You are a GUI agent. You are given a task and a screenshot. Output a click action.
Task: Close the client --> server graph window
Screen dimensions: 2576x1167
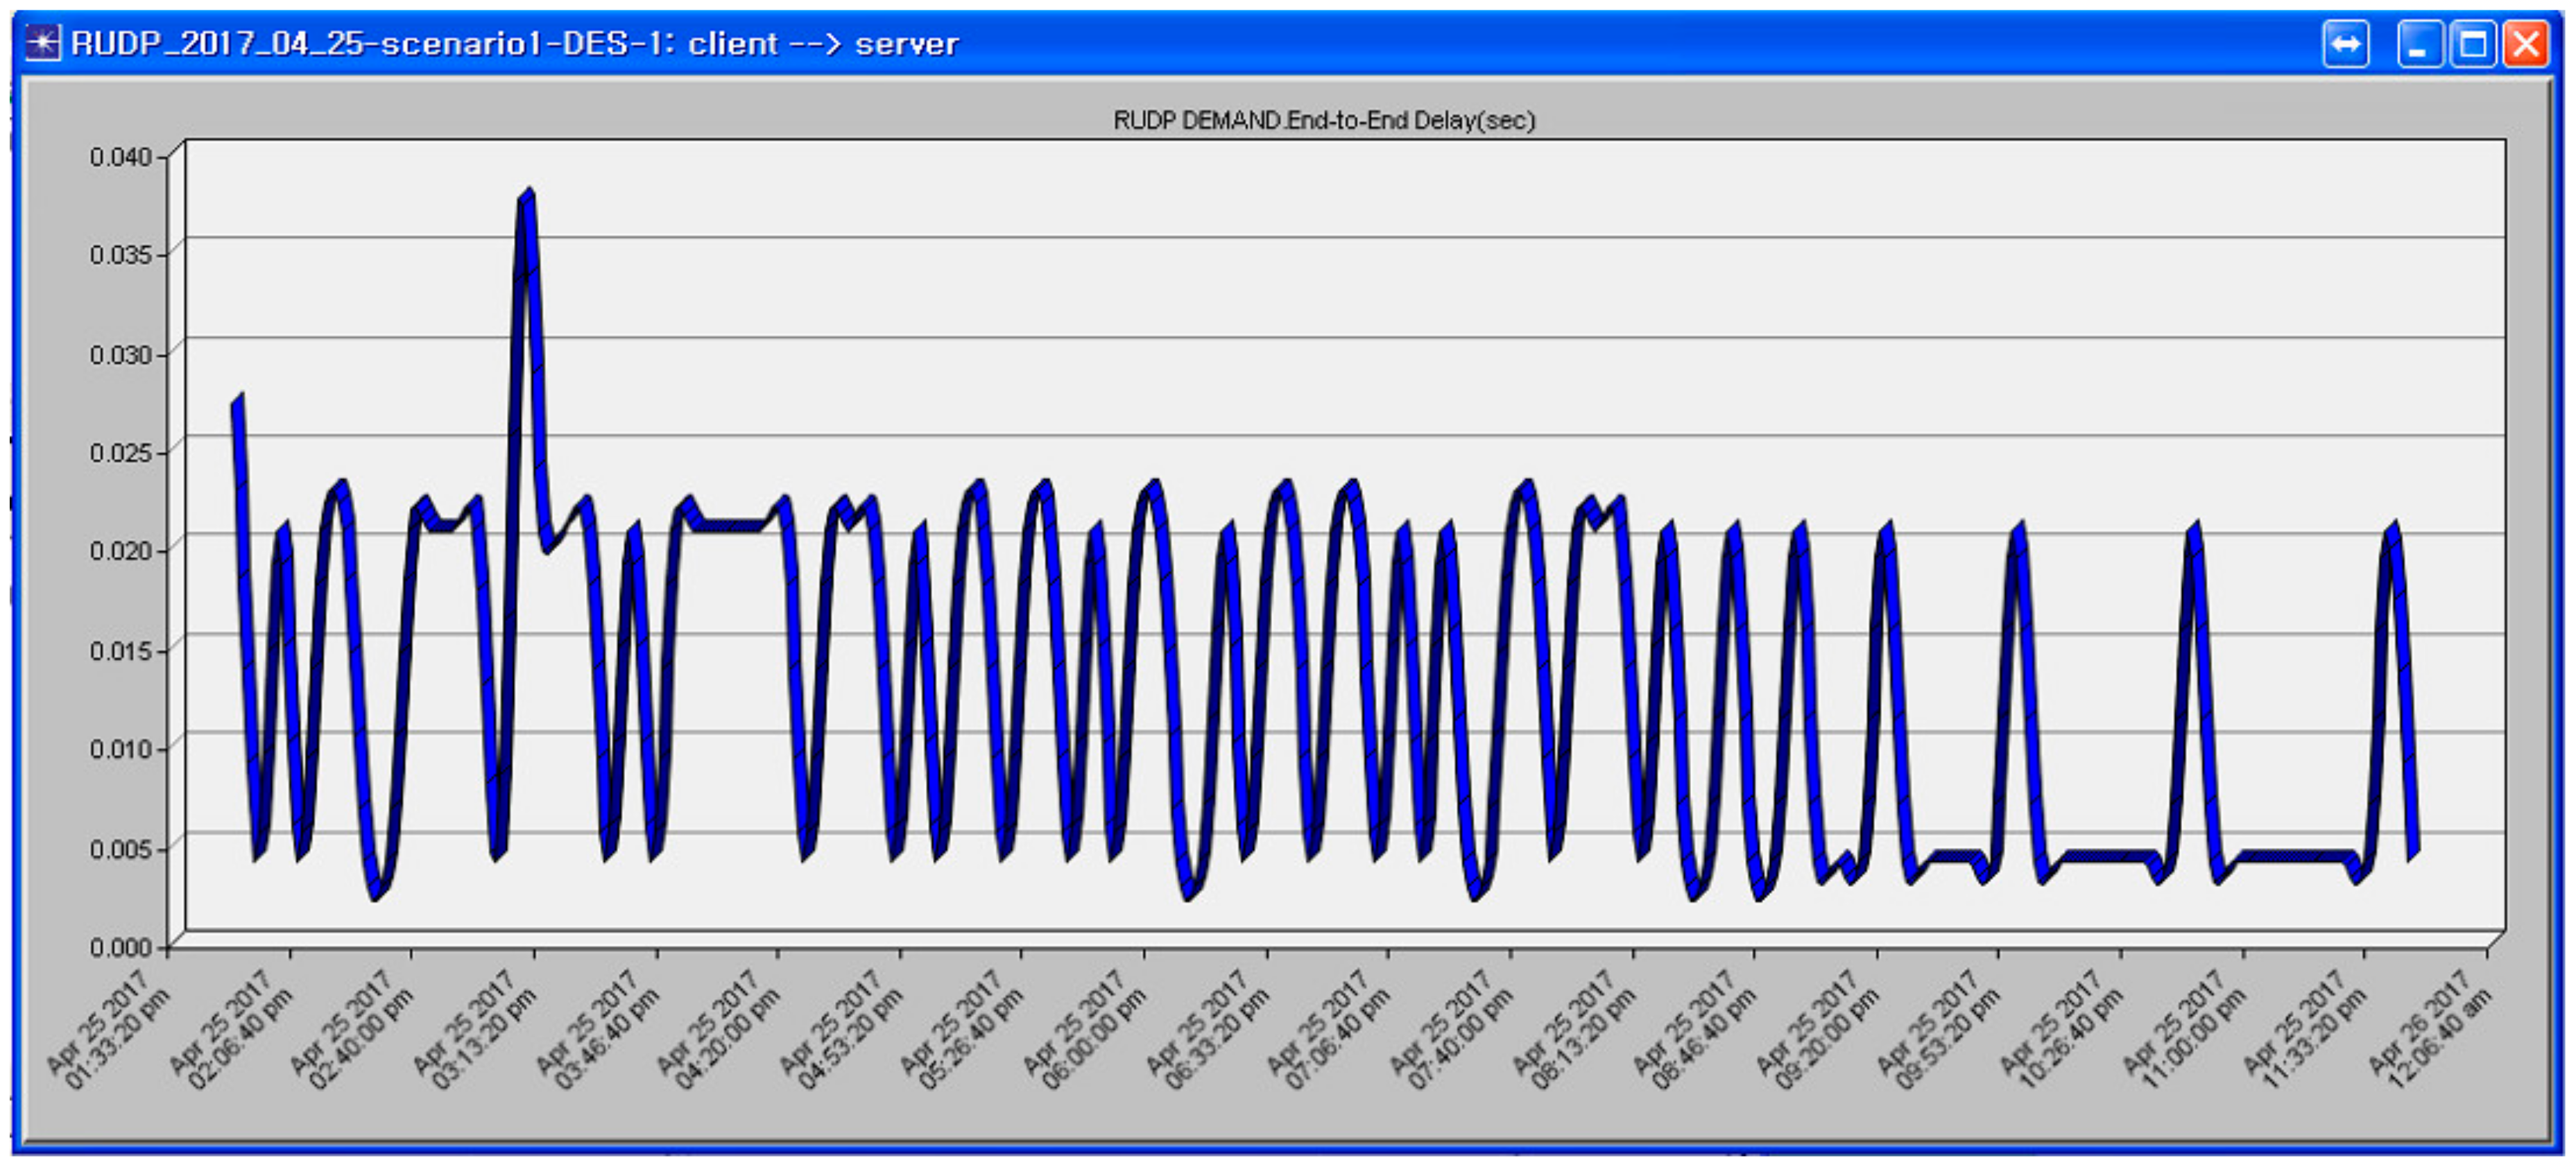[x=2526, y=45]
